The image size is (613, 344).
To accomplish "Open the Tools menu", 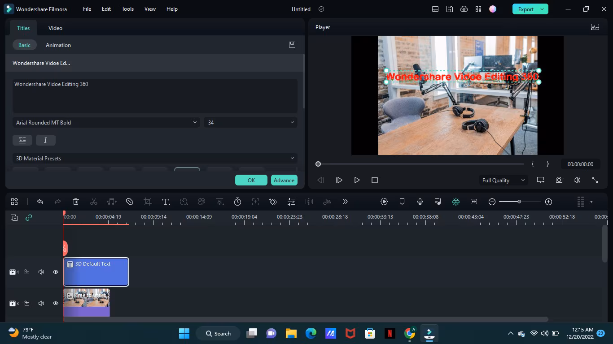I will pos(128,9).
